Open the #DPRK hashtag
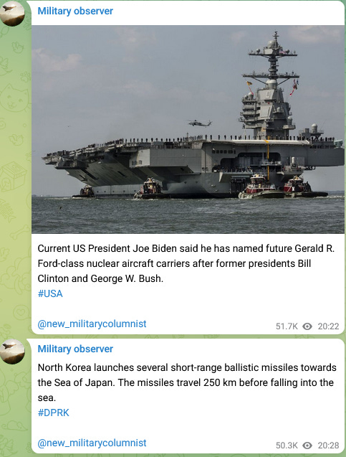346x457 pixels. pyautogui.click(x=54, y=413)
